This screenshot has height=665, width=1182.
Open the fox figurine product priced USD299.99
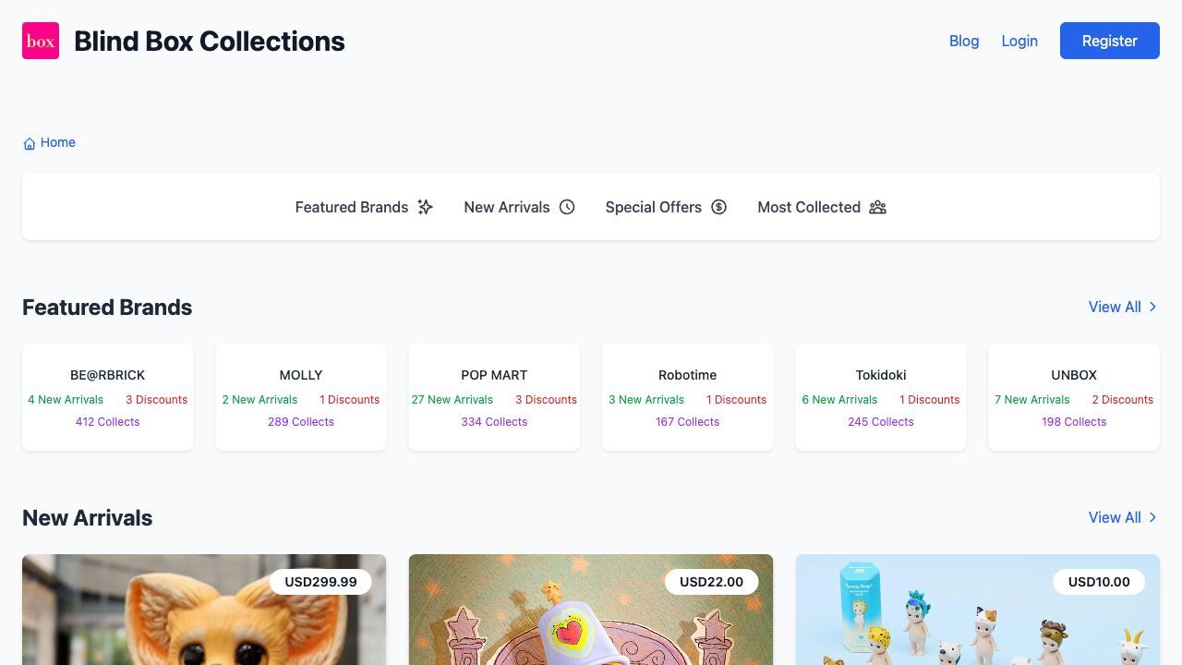204,619
